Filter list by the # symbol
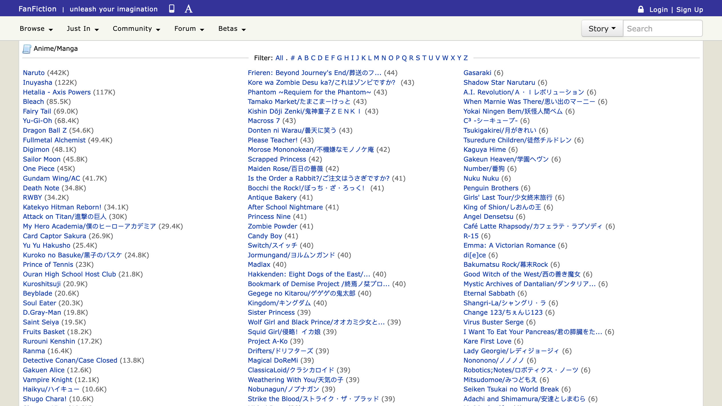The width and height of the screenshot is (722, 406). [293, 58]
